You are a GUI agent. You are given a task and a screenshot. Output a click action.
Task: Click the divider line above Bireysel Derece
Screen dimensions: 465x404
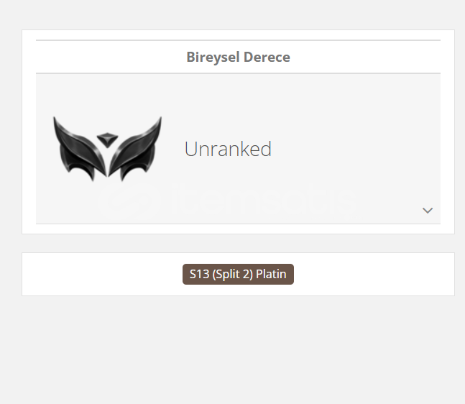(238, 40)
